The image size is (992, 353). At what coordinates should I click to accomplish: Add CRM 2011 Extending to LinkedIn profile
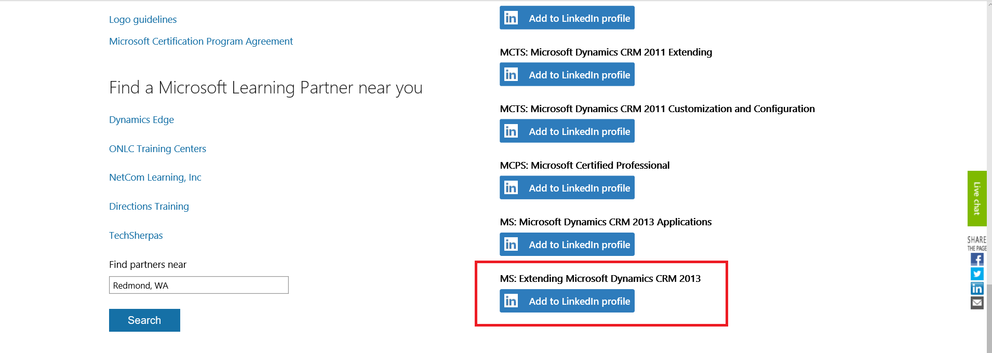pos(567,74)
